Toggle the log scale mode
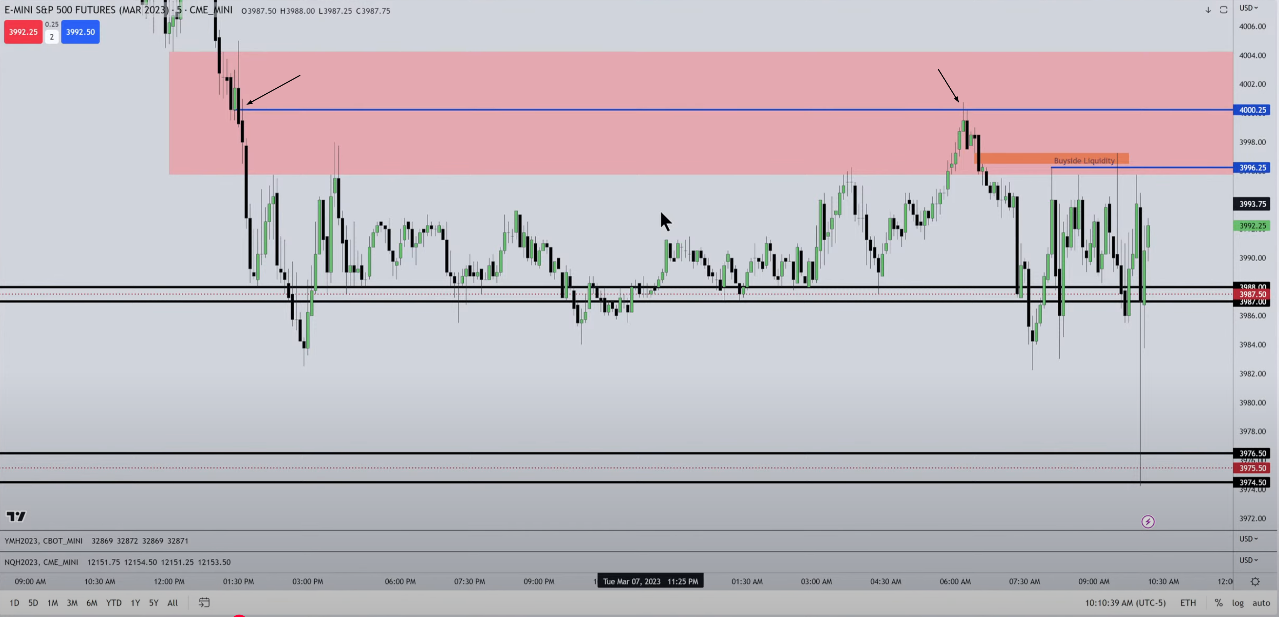 pyautogui.click(x=1238, y=603)
